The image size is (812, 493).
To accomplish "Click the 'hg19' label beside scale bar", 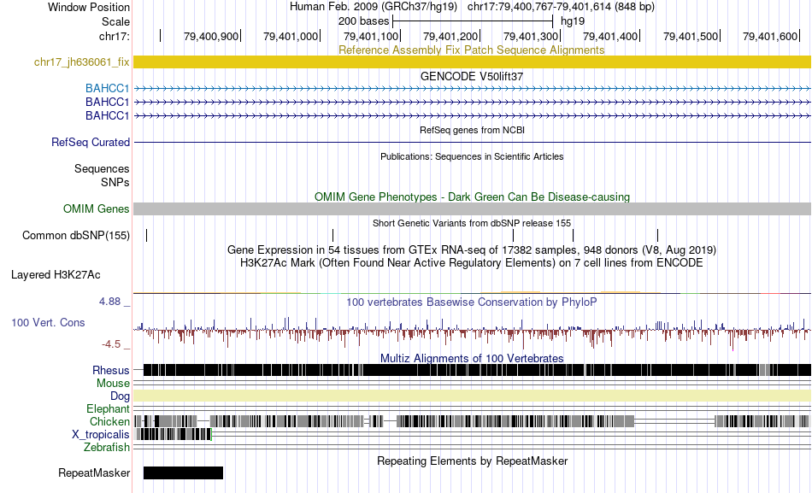I will pyautogui.click(x=573, y=21).
